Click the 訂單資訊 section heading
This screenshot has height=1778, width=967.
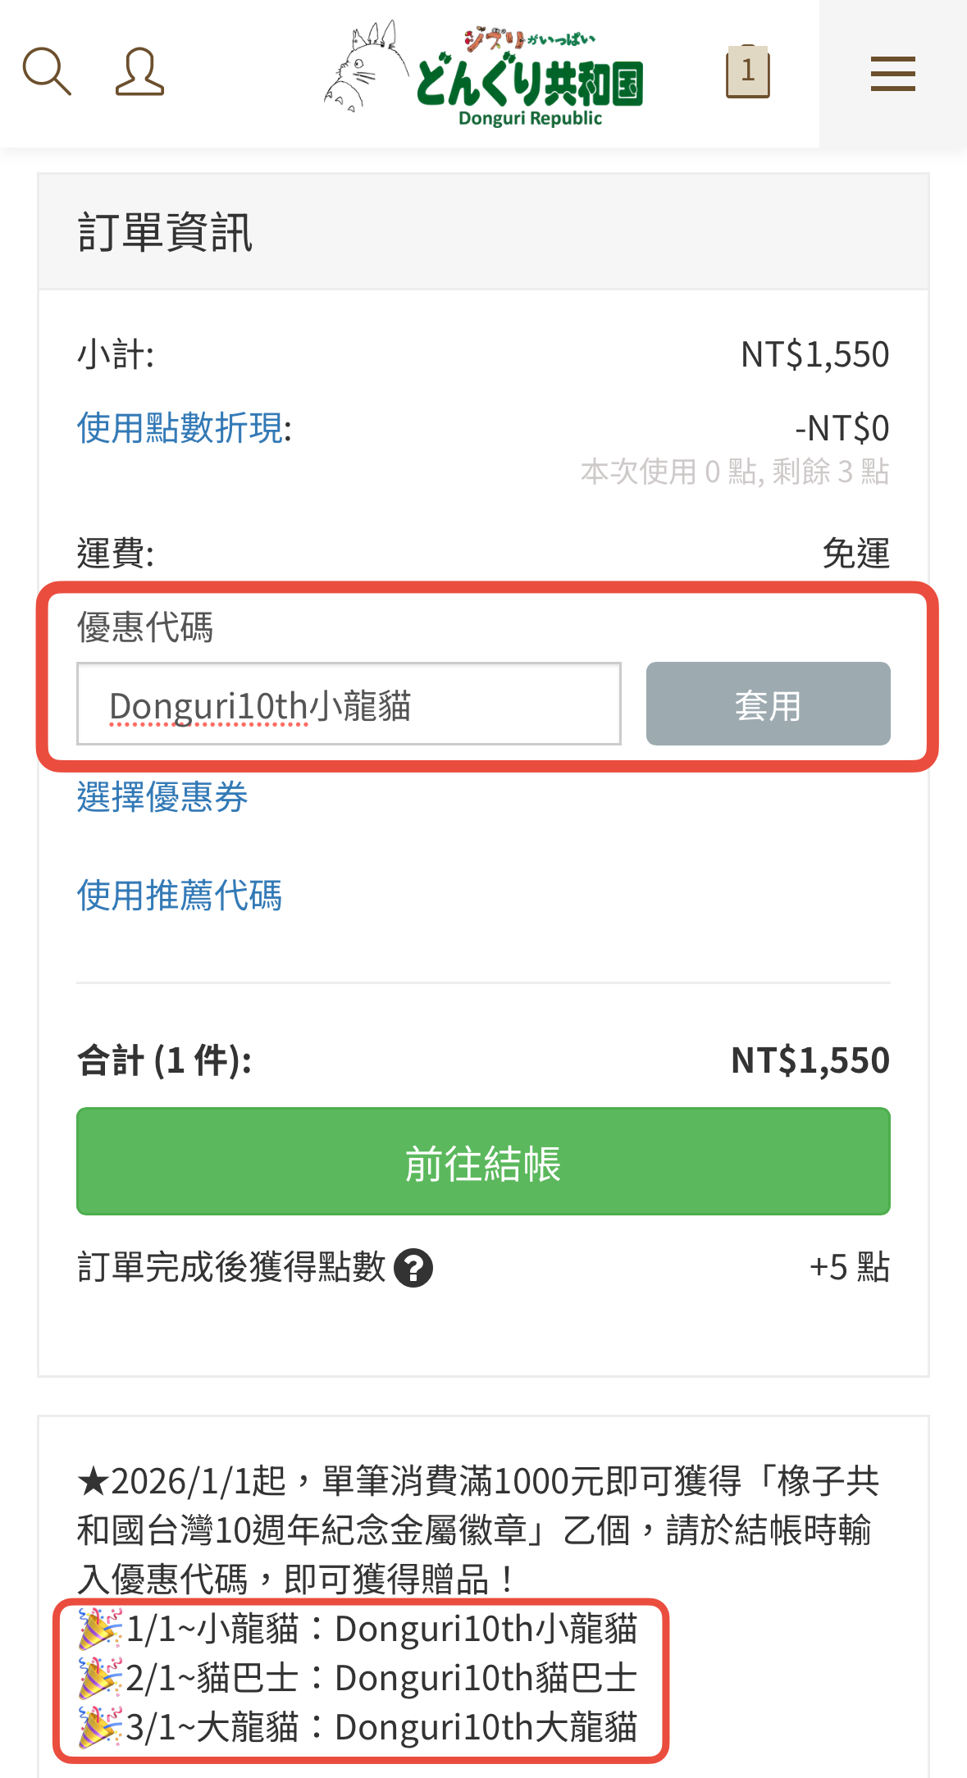pos(165,232)
